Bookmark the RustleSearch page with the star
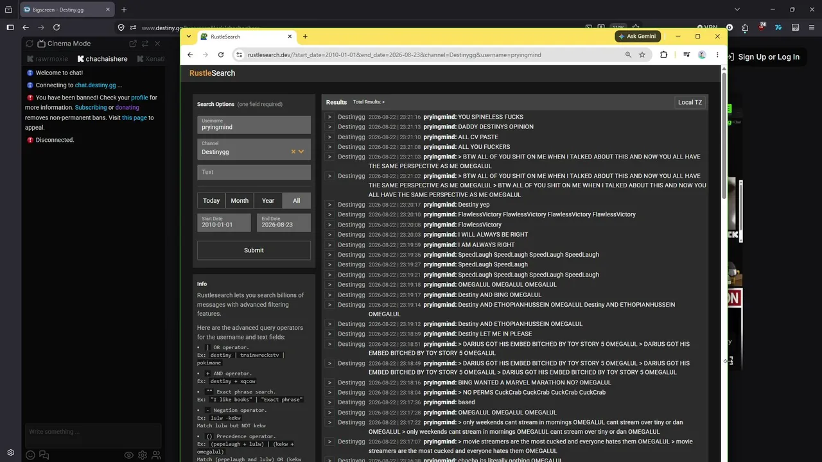822x462 pixels. pyautogui.click(x=642, y=55)
